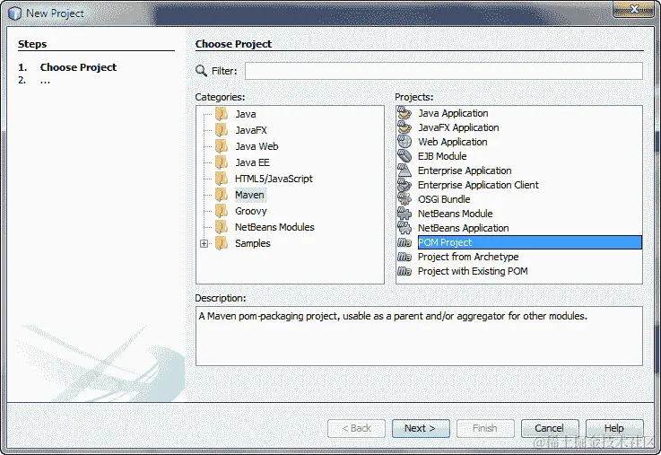Click the Enterprise Application Client icon
This screenshot has width=661, height=455.
pos(404,185)
